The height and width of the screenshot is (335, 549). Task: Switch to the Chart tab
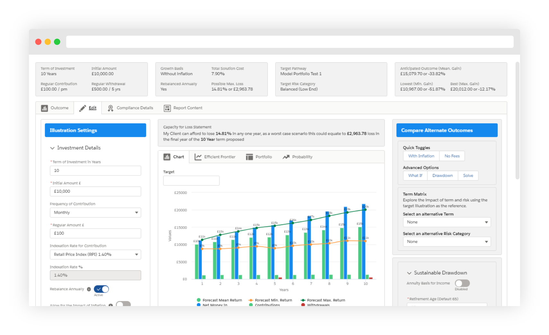point(174,157)
